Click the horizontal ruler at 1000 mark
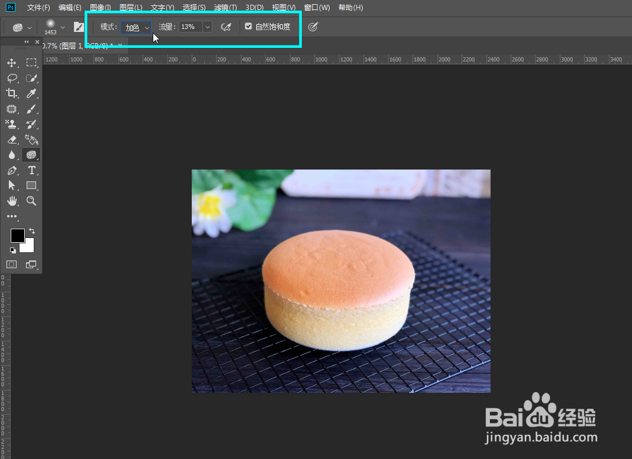 [x=321, y=60]
